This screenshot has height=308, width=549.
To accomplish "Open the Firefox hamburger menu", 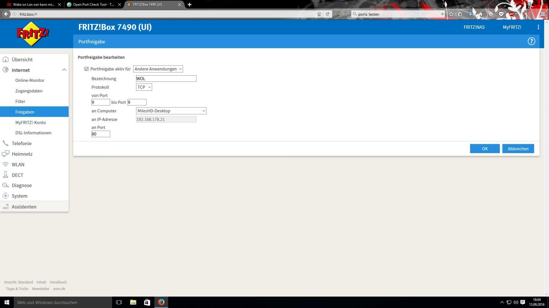I will 543,14.
